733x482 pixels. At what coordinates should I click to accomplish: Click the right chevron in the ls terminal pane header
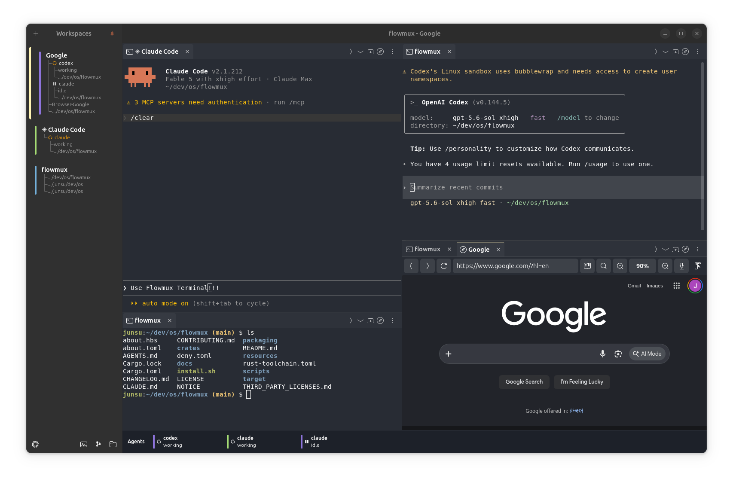coord(351,320)
